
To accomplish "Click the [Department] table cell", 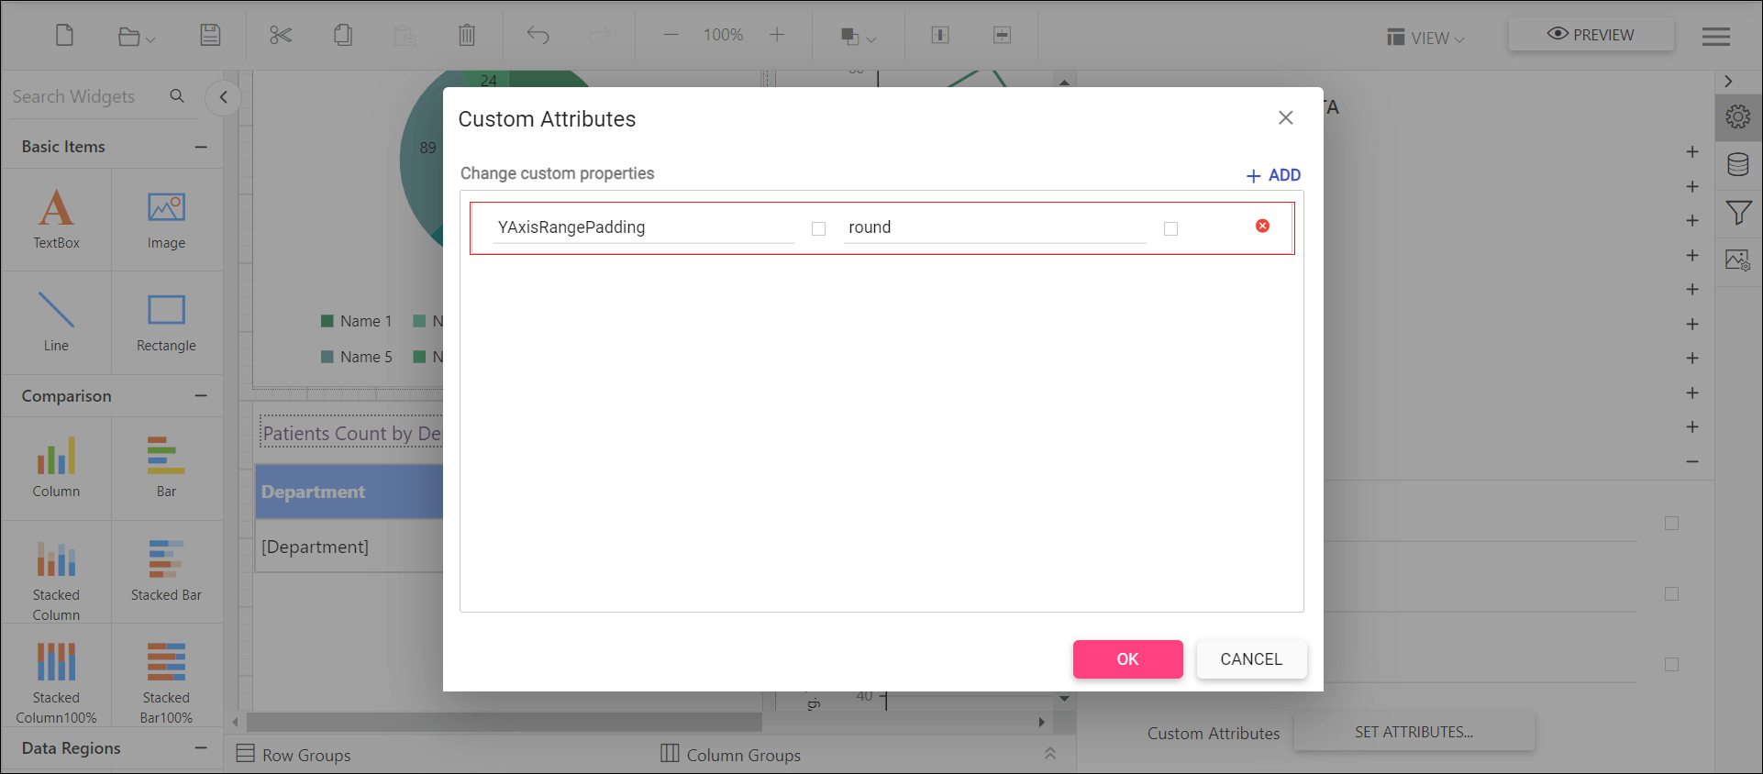I will pos(349,547).
